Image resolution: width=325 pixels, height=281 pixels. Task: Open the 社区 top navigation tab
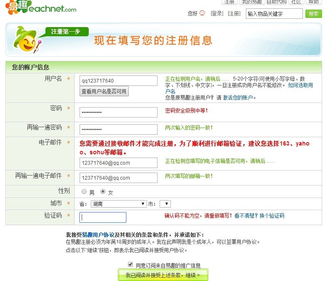296,2
